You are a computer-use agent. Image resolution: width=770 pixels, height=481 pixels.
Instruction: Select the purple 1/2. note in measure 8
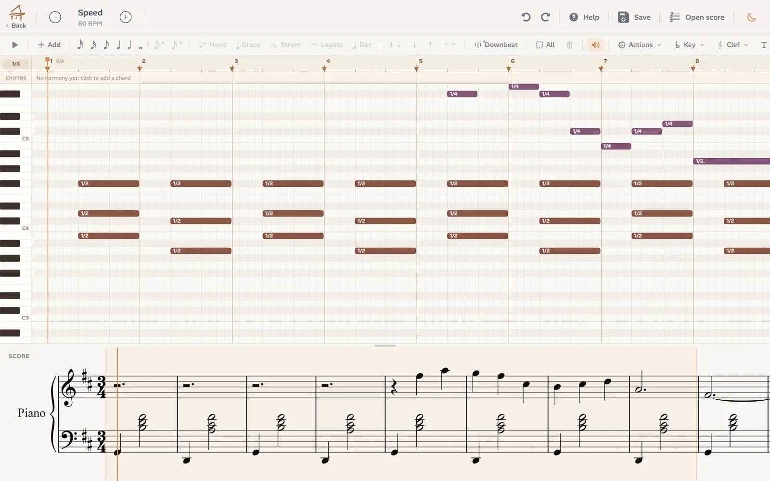click(731, 161)
